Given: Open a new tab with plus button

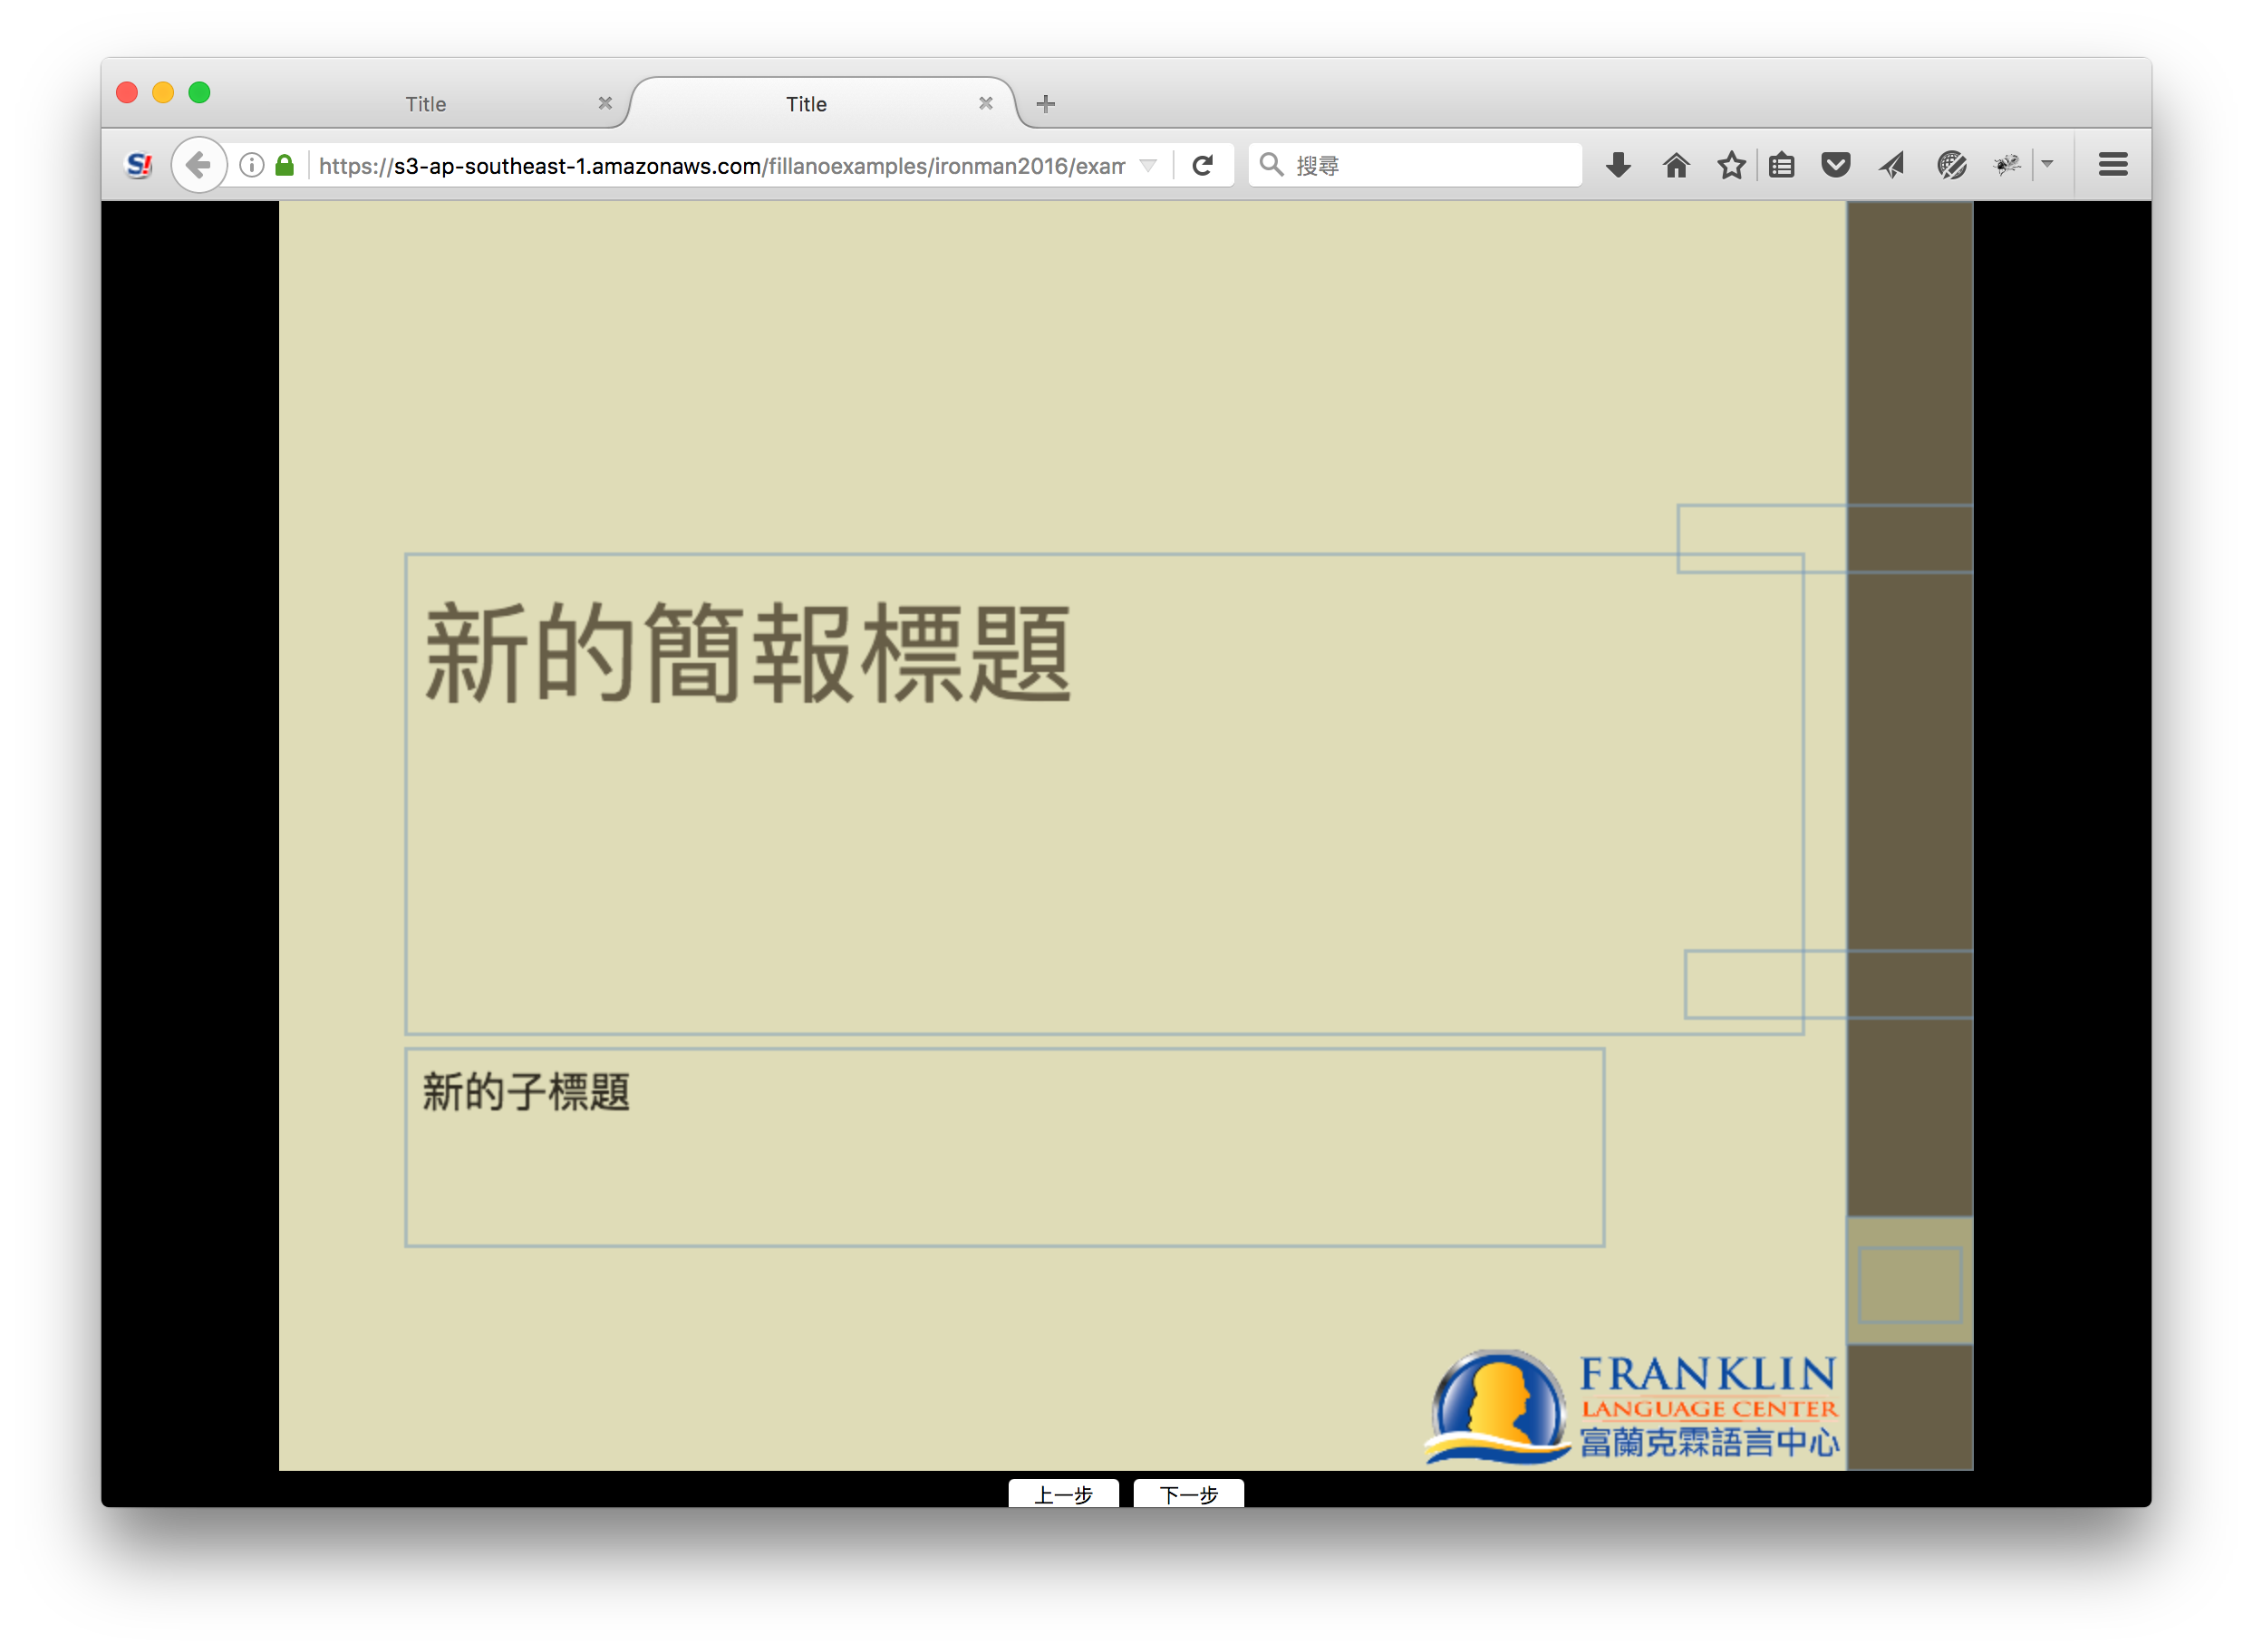Looking at the screenshot, I should point(1046,103).
